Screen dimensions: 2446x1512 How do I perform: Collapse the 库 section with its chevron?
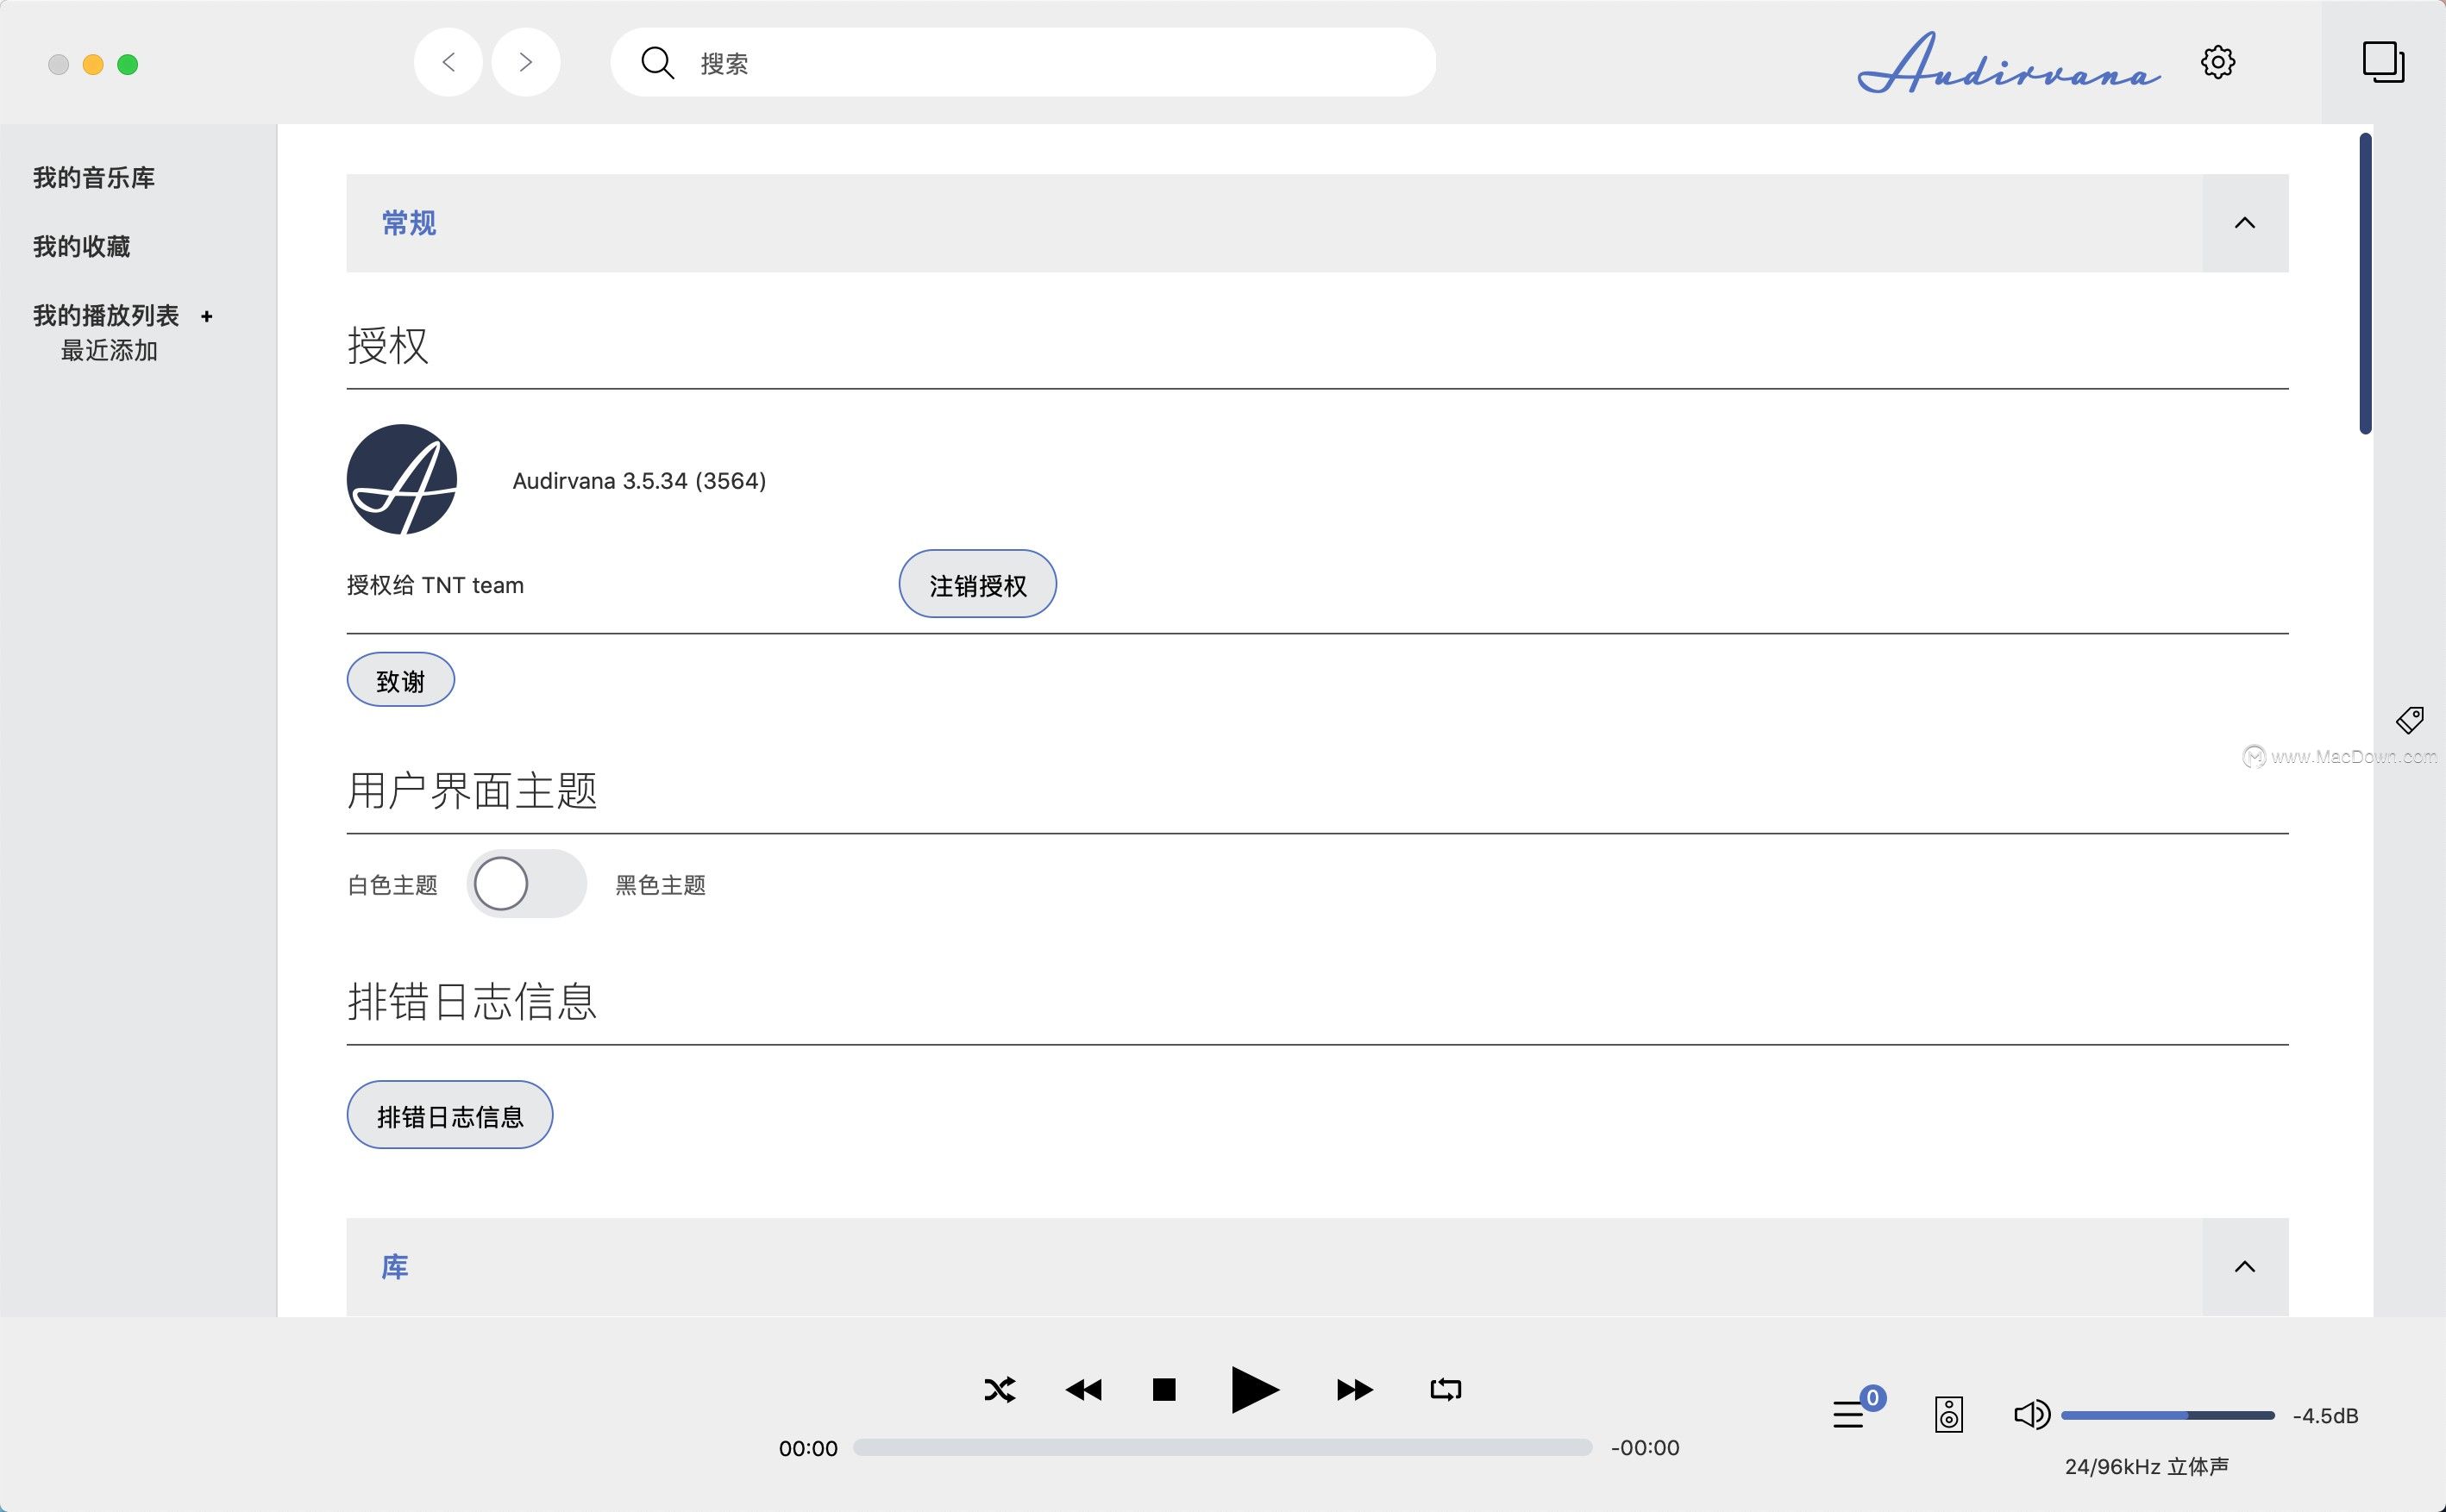tap(2245, 1266)
